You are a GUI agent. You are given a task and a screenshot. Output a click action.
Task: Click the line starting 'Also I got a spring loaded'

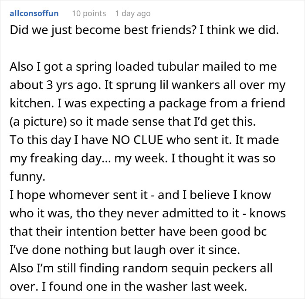(x=143, y=67)
